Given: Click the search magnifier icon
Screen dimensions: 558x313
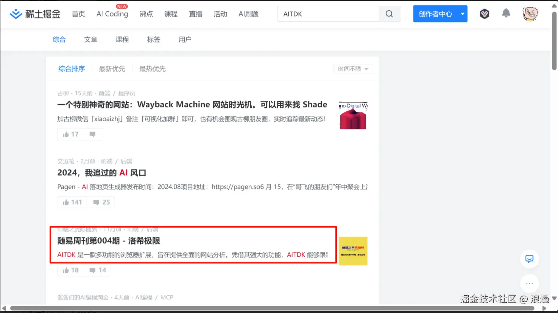Looking at the screenshot, I should coord(389,14).
